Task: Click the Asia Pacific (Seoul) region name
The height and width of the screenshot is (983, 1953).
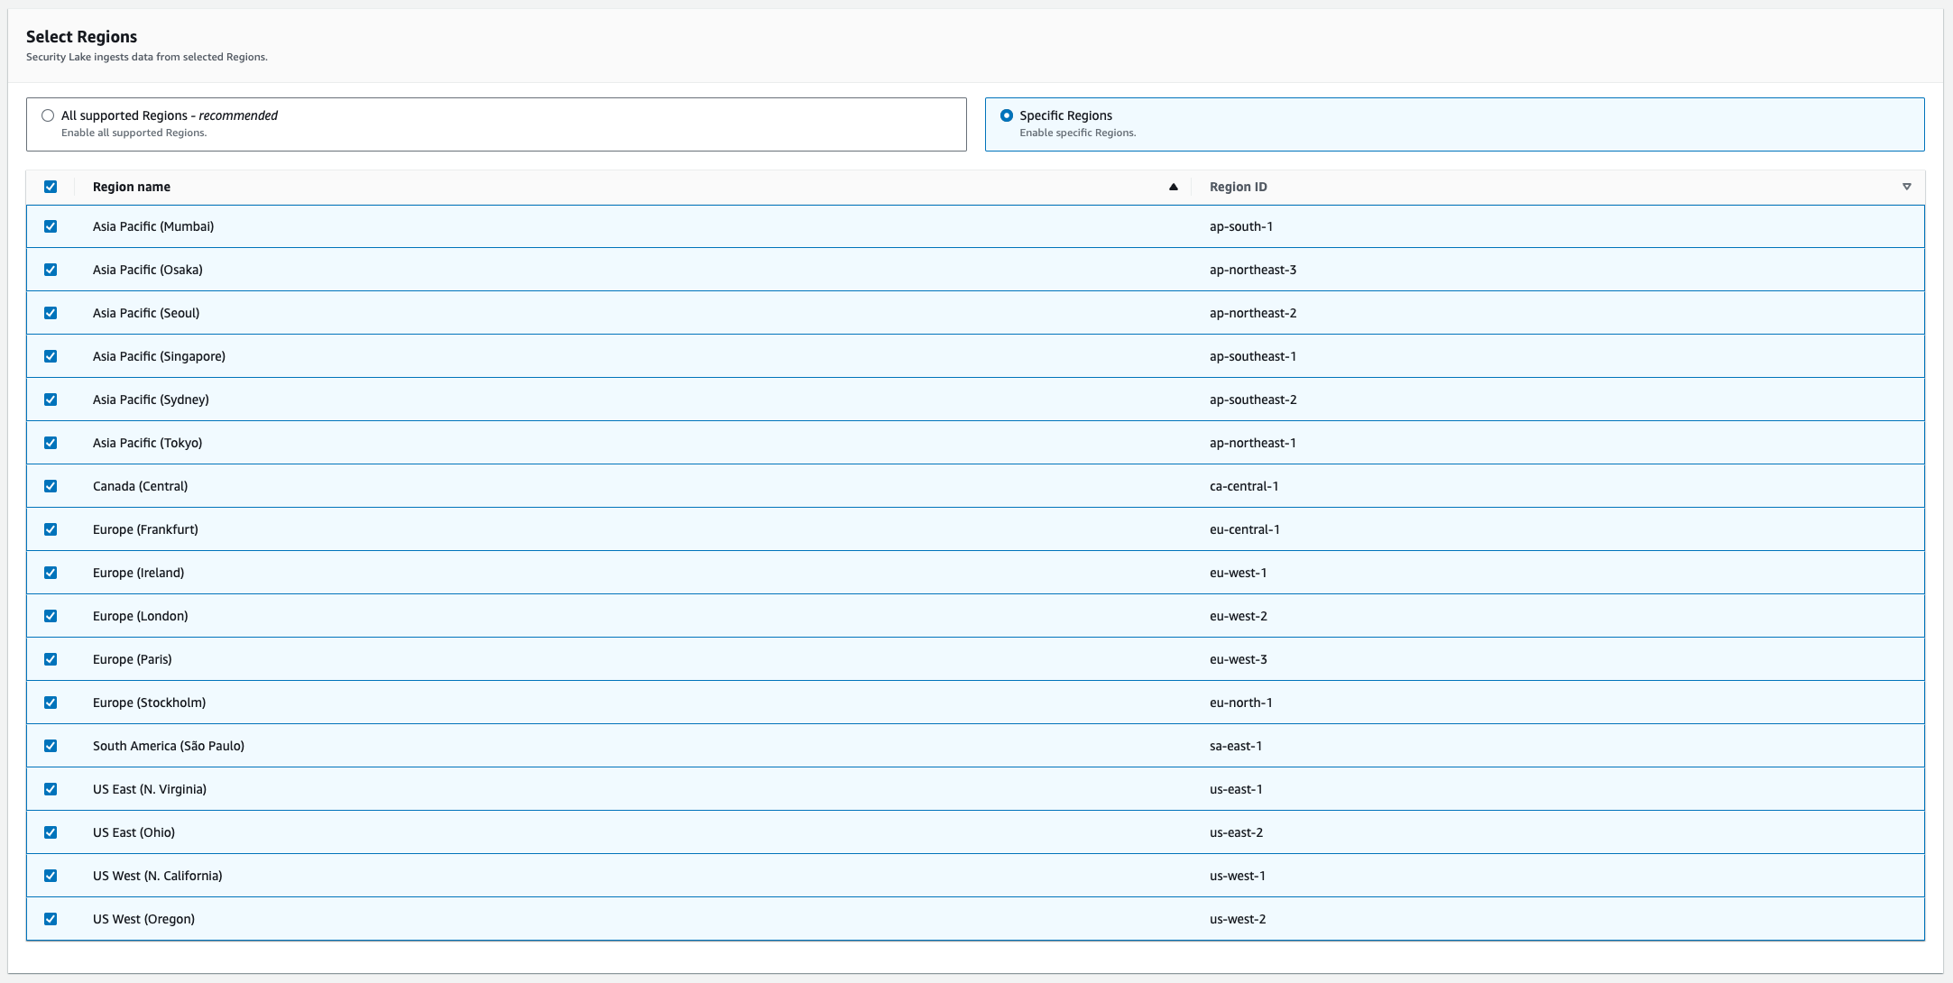Action: (x=146, y=313)
